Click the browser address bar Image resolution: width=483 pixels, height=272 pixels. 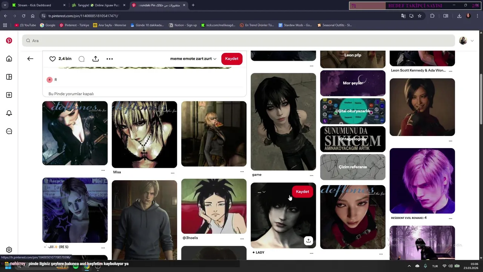pos(219,16)
